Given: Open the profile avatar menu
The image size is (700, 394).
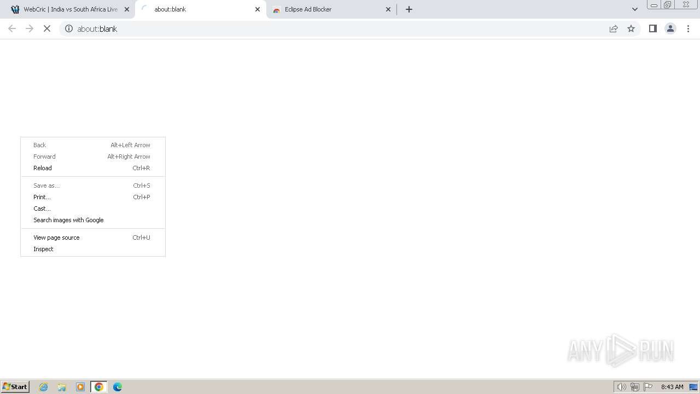Looking at the screenshot, I should coord(670,28).
